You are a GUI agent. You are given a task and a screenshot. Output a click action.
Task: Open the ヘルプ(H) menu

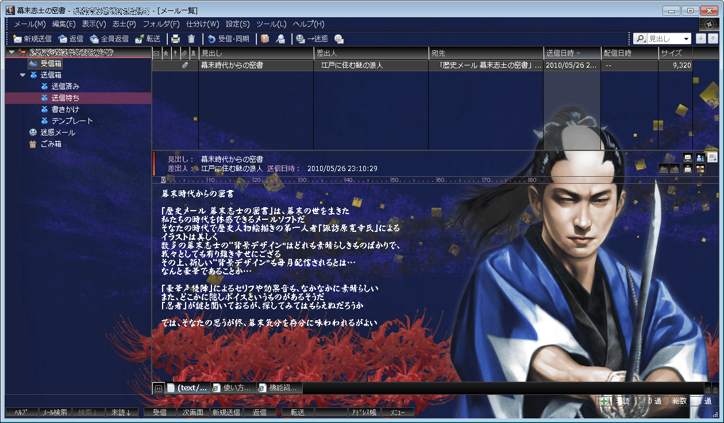tap(309, 24)
